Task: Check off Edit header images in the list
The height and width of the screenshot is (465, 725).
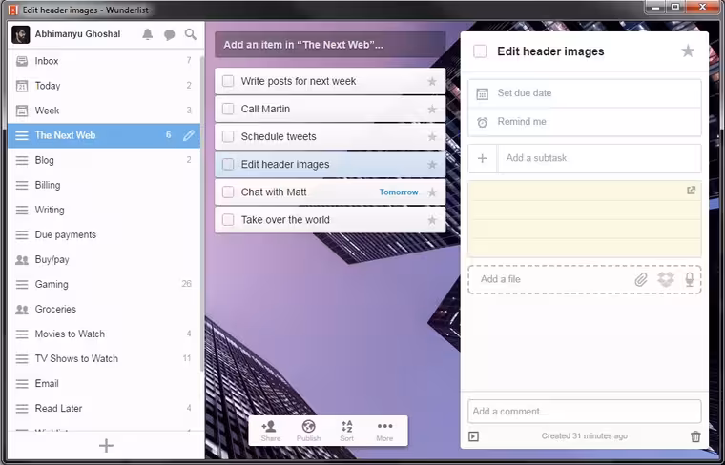Action: [228, 165]
